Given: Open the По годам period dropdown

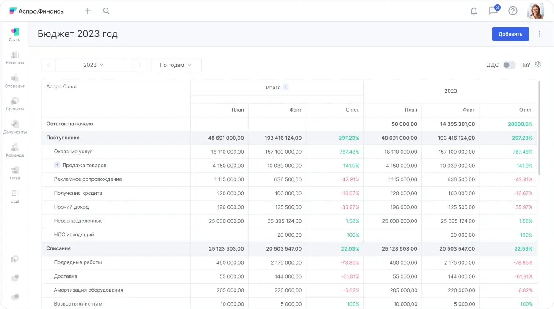Looking at the screenshot, I should pos(175,65).
